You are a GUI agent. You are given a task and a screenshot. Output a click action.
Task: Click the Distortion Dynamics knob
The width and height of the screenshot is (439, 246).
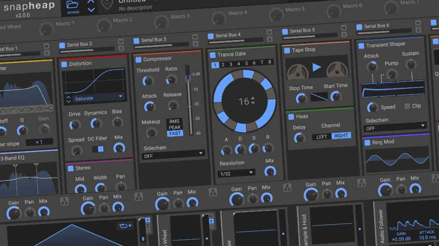(96, 123)
